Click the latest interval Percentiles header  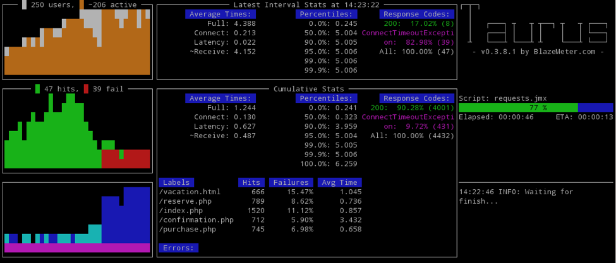[x=327, y=15]
